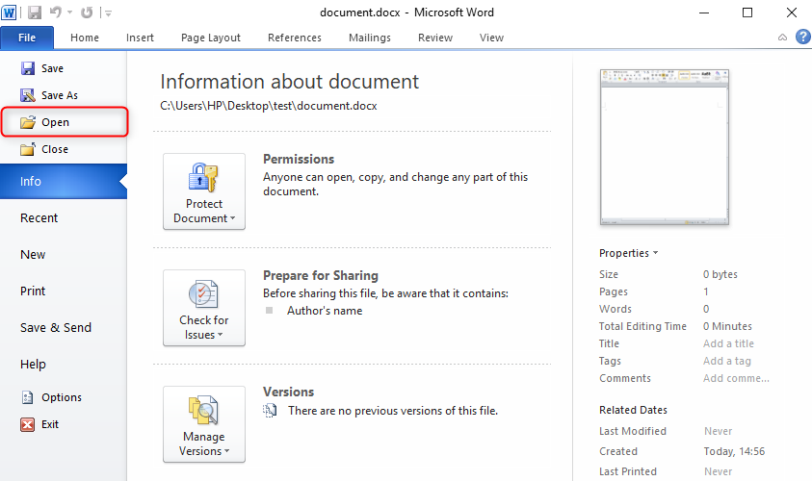Open Word Help question mark icon
The width and height of the screenshot is (812, 481).
[x=801, y=38]
